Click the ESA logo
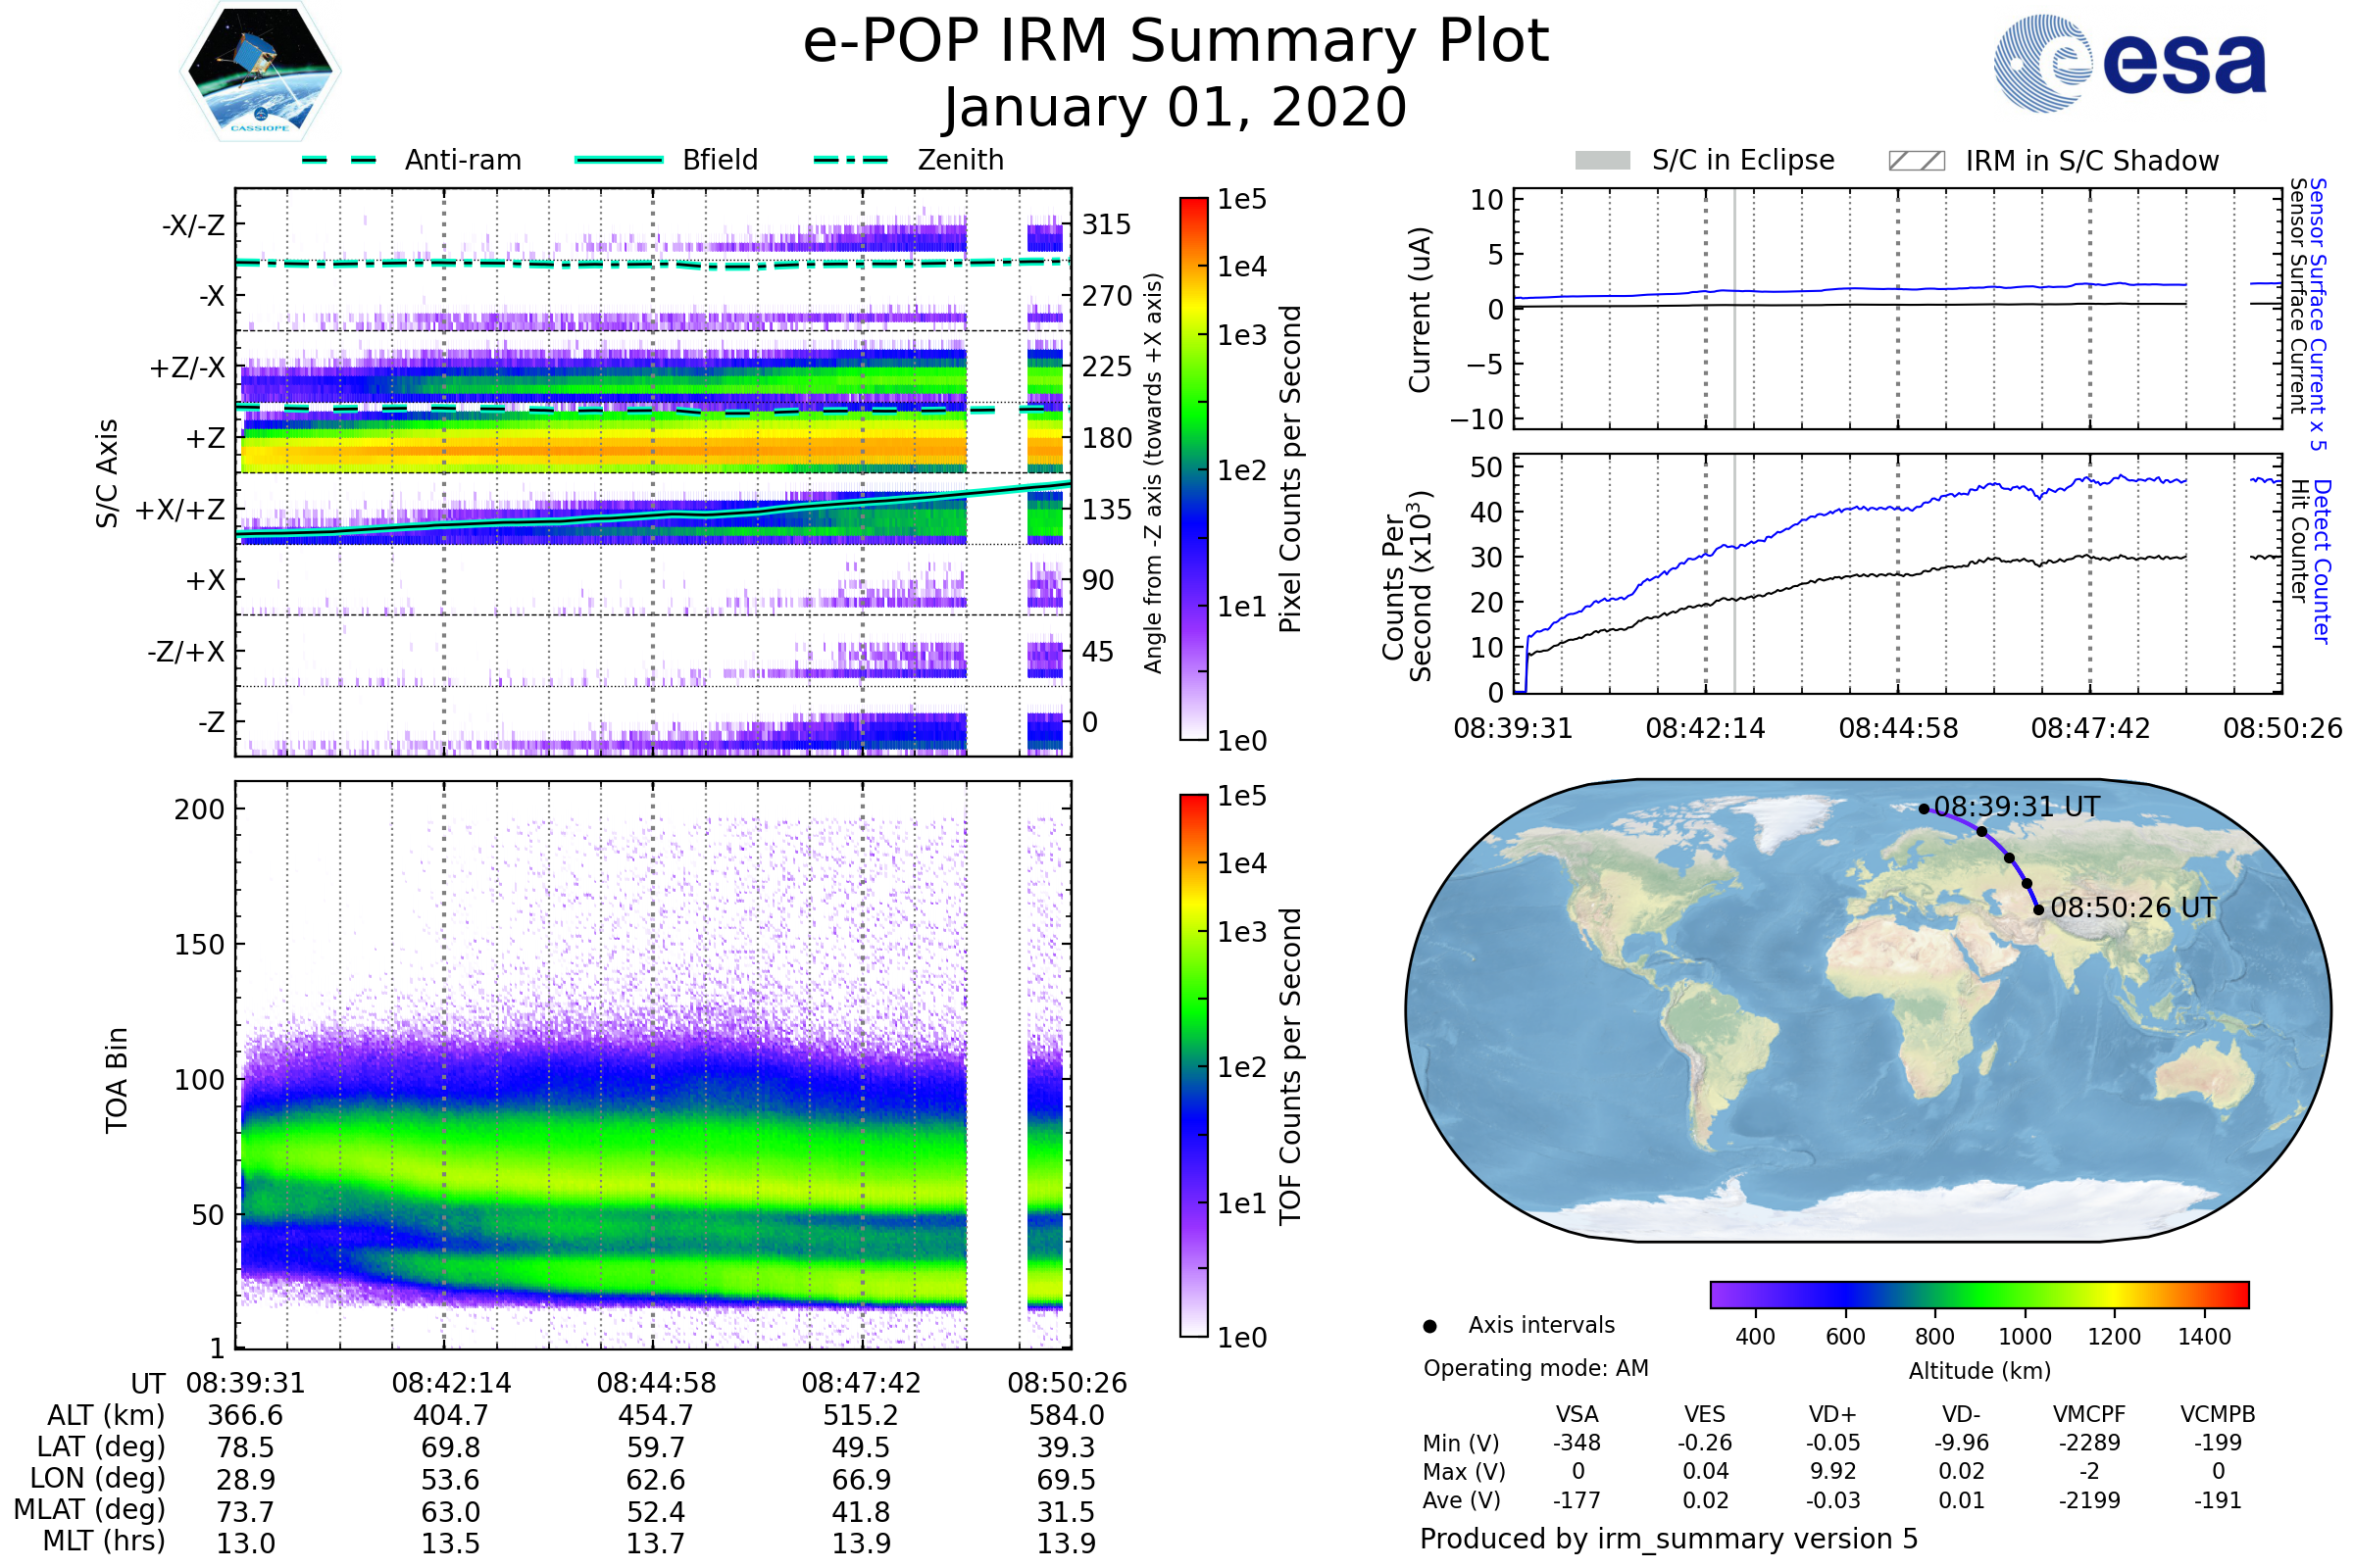The height and width of the screenshot is (1568, 2353). point(2128,64)
